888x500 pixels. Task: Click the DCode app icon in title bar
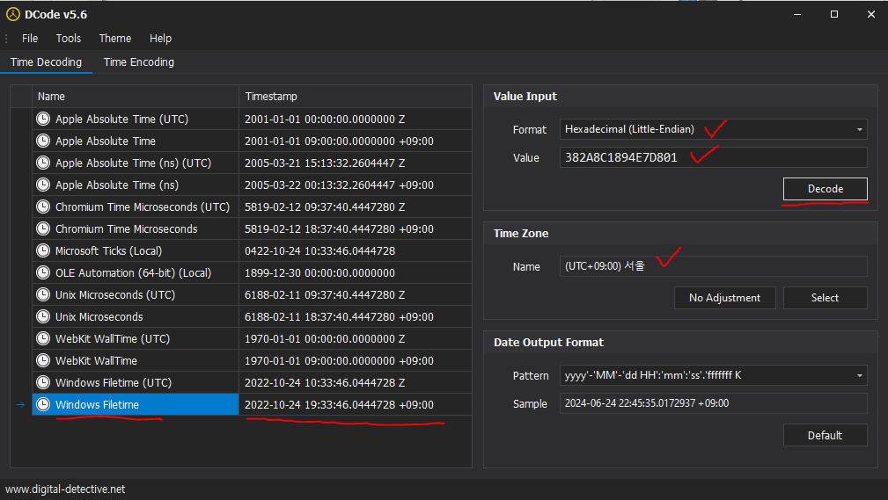click(13, 15)
